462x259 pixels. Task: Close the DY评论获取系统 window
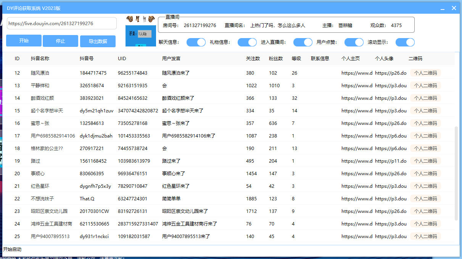454,8
